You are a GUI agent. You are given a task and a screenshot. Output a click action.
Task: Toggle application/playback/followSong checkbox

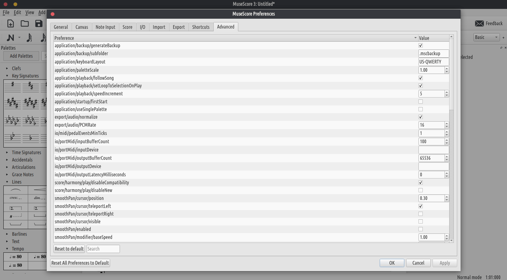click(x=421, y=78)
